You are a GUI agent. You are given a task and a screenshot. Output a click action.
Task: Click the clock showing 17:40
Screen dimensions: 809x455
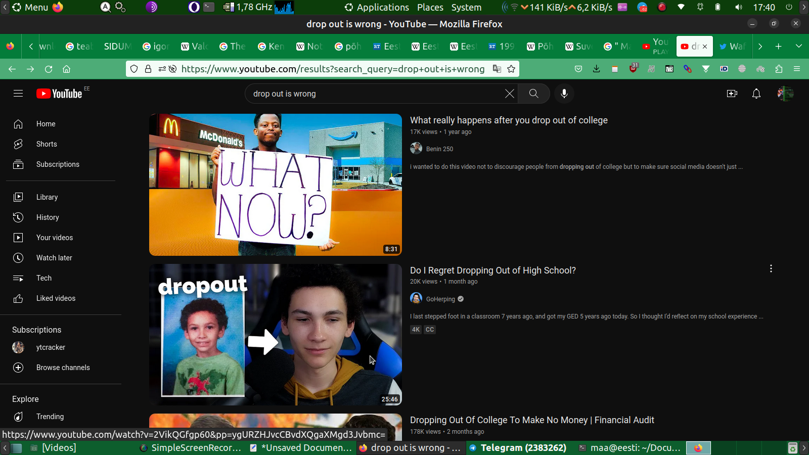[764, 8]
